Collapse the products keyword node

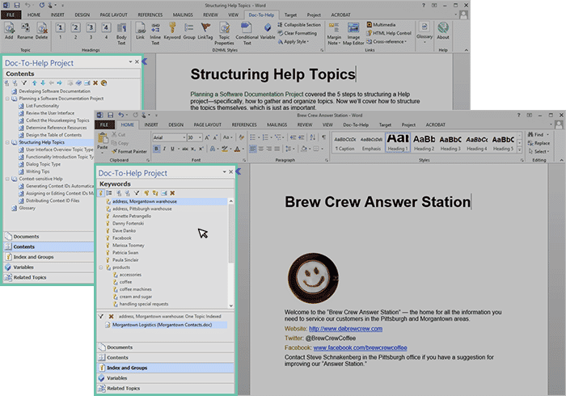click(101, 268)
